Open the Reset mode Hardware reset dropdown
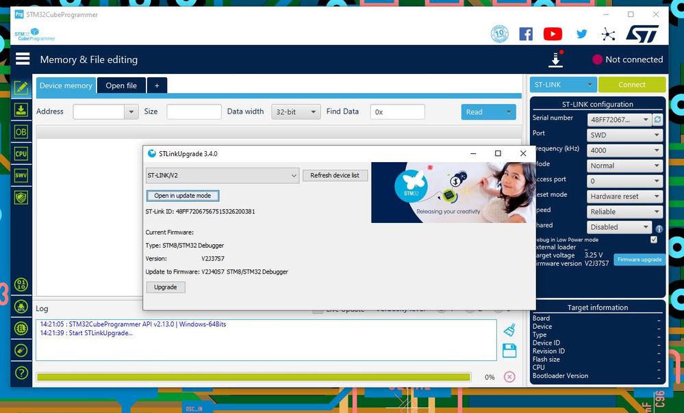The image size is (684, 413). [x=624, y=196]
